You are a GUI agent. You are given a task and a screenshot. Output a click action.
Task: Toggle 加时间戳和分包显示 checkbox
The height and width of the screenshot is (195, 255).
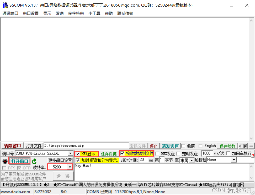tap(78, 160)
